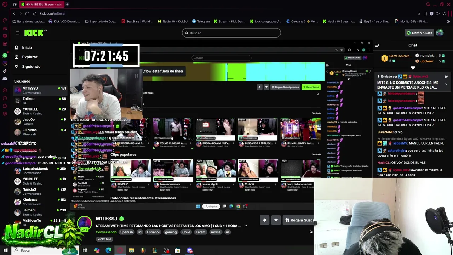
Task: Open the Ezgif bookmark
Action: tap(374, 21)
